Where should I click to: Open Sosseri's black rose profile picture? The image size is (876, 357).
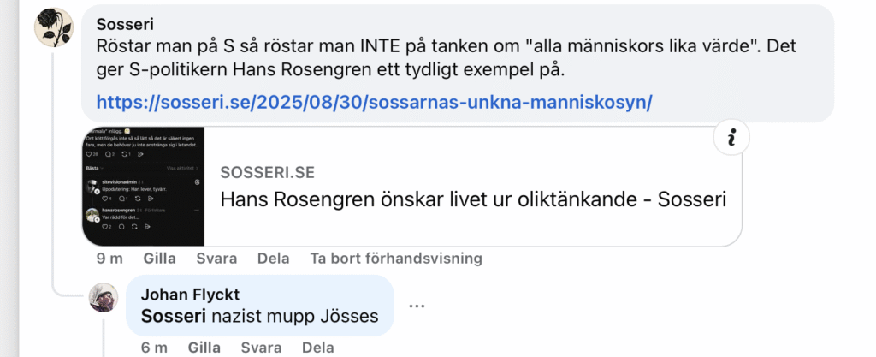point(54,27)
